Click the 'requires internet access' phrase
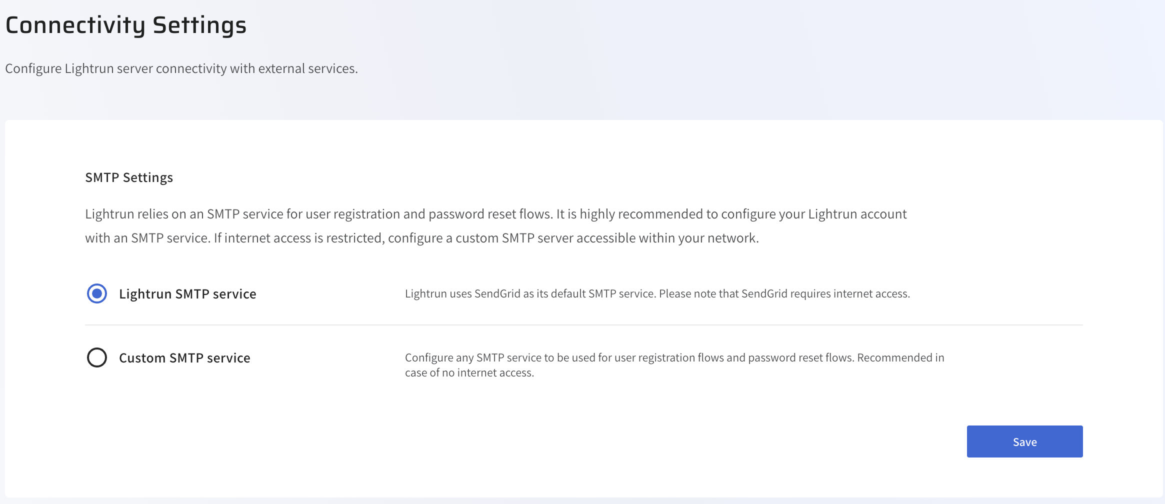Screen dimensions: 1165x504 849,293
